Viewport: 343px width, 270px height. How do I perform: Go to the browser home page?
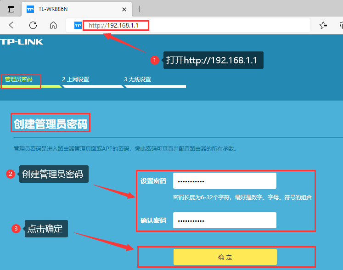[x=53, y=25]
